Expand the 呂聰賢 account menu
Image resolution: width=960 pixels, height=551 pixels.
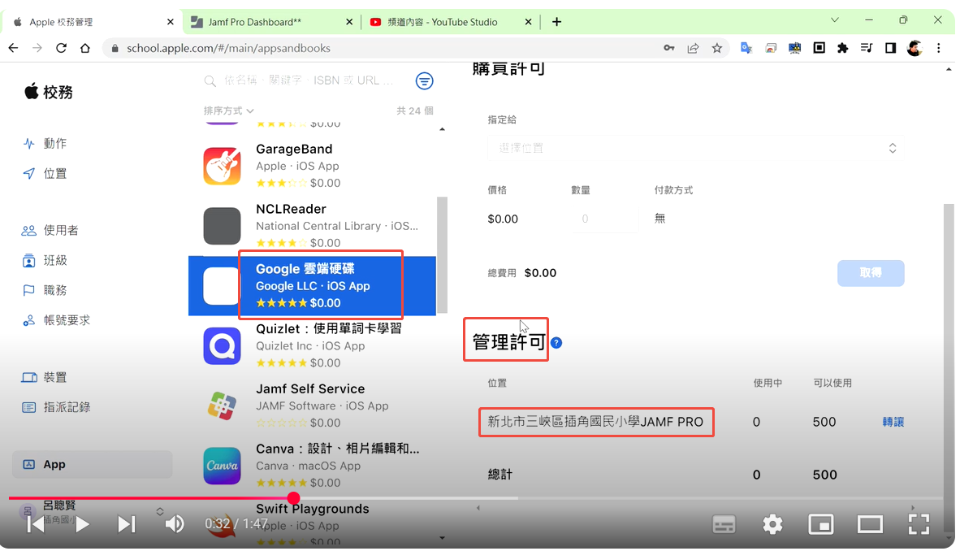(x=160, y=511)
